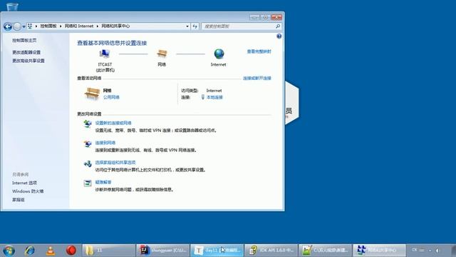This screenshot has height=257, width=456.
Task: Open the Recycle Bin desktop icon
Action: [x=12, y=6]
